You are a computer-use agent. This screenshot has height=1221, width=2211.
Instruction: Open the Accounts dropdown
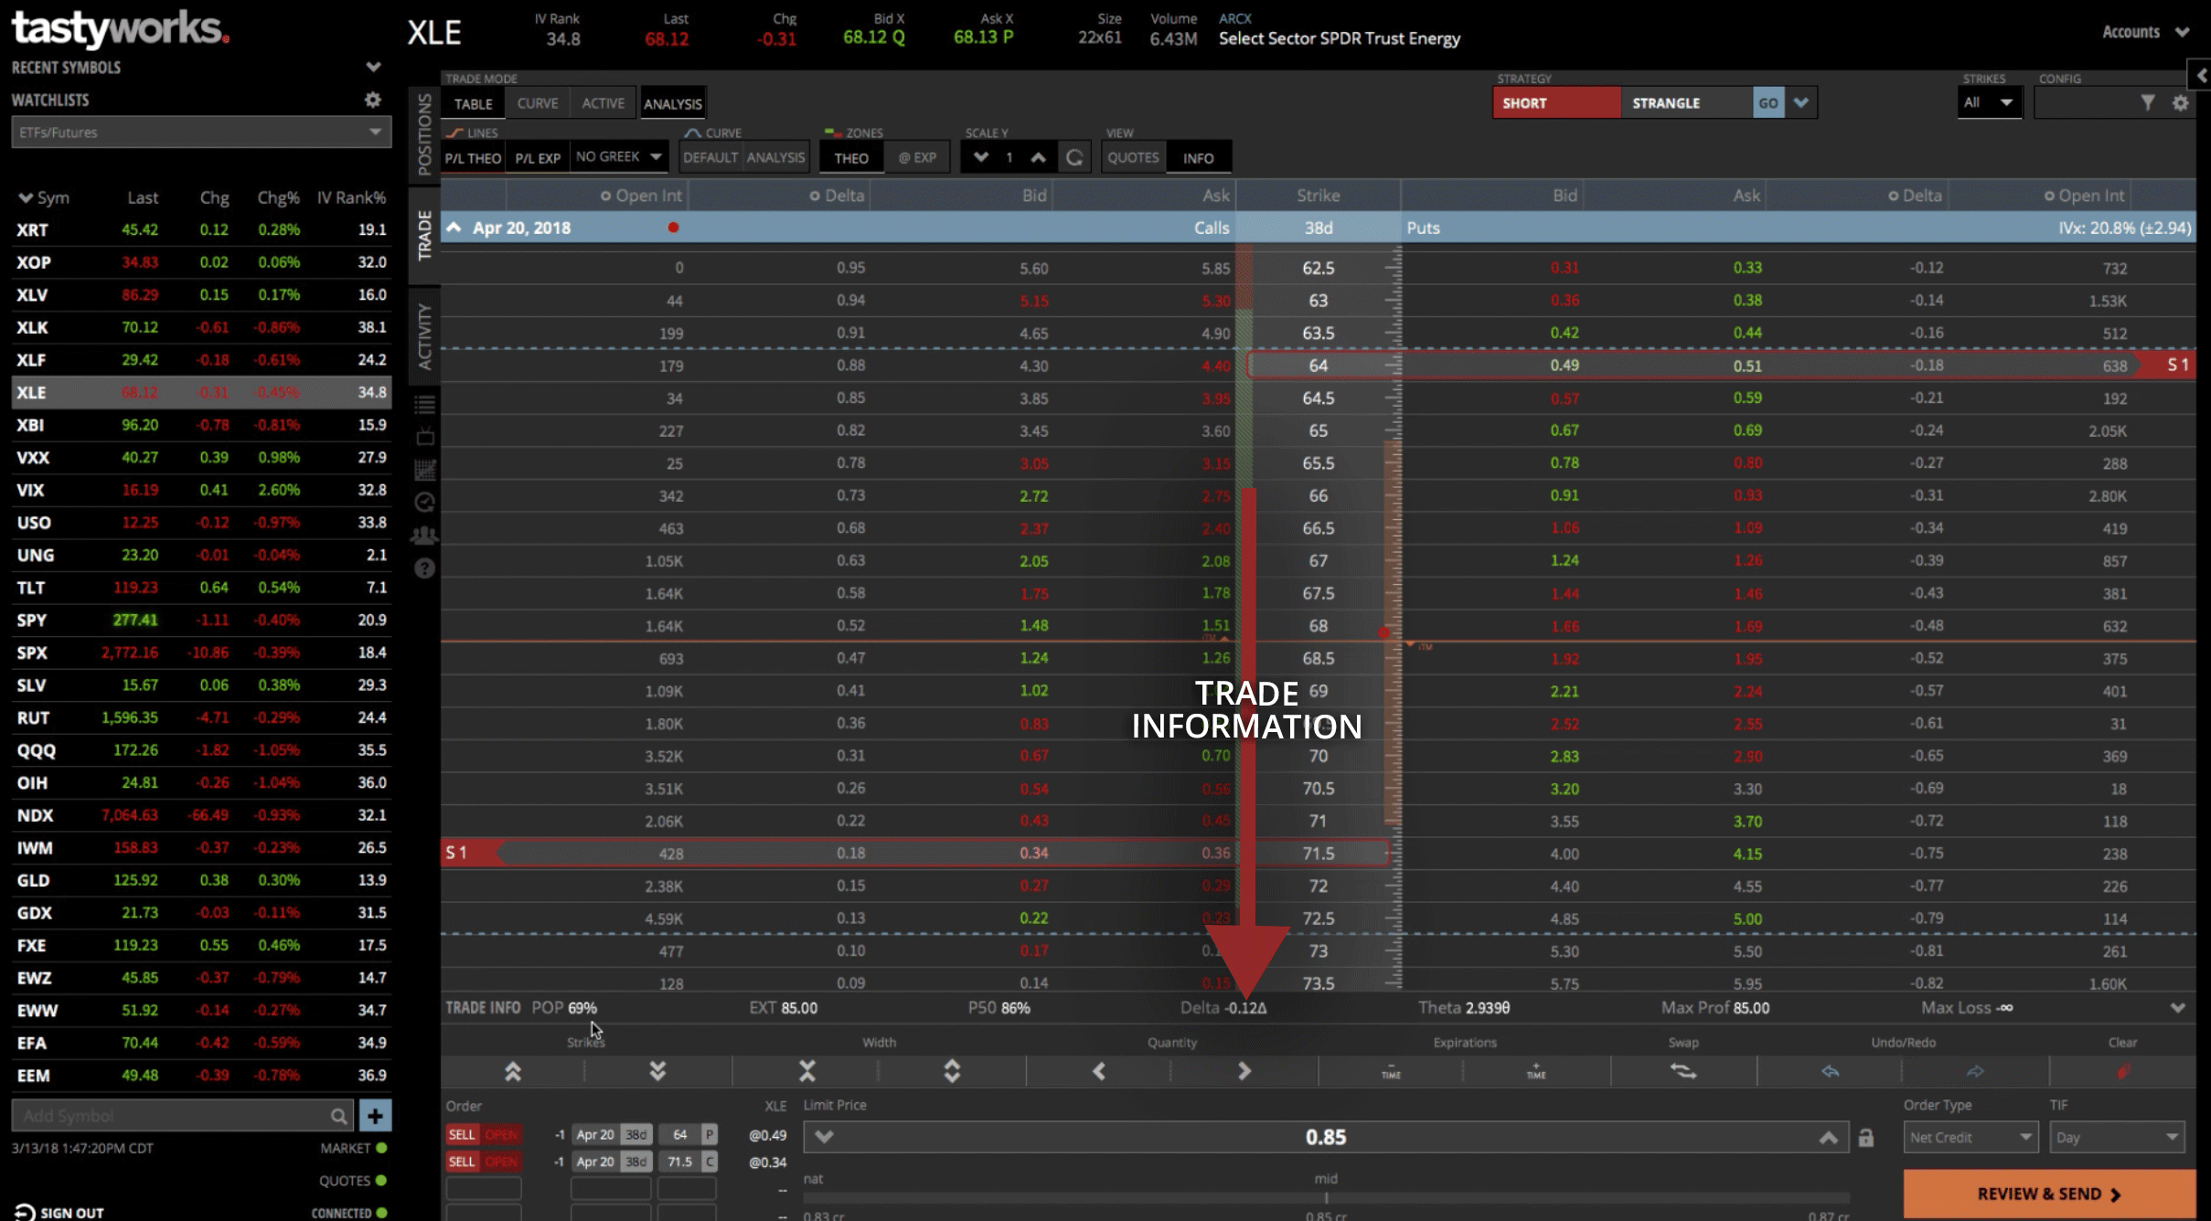tap(2145, 32)
